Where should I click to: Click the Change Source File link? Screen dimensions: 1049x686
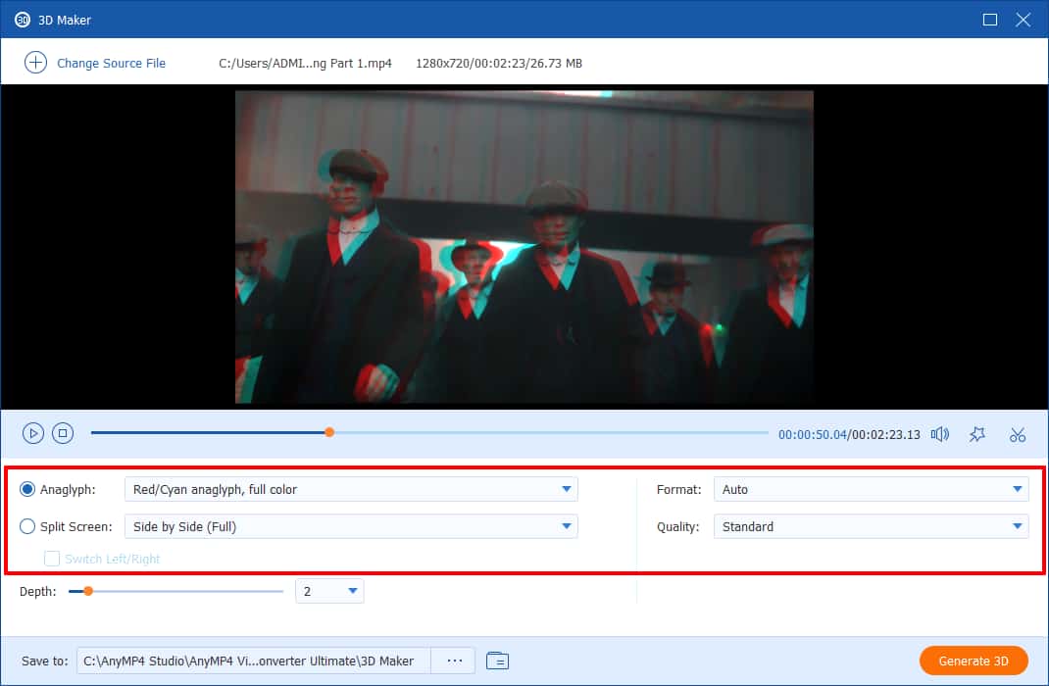click(111, 63)
